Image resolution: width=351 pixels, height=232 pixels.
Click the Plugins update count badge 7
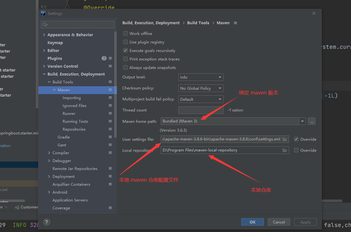tap(104, 58)
